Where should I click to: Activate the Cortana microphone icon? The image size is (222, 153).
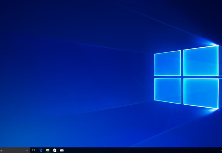point(27,150)
